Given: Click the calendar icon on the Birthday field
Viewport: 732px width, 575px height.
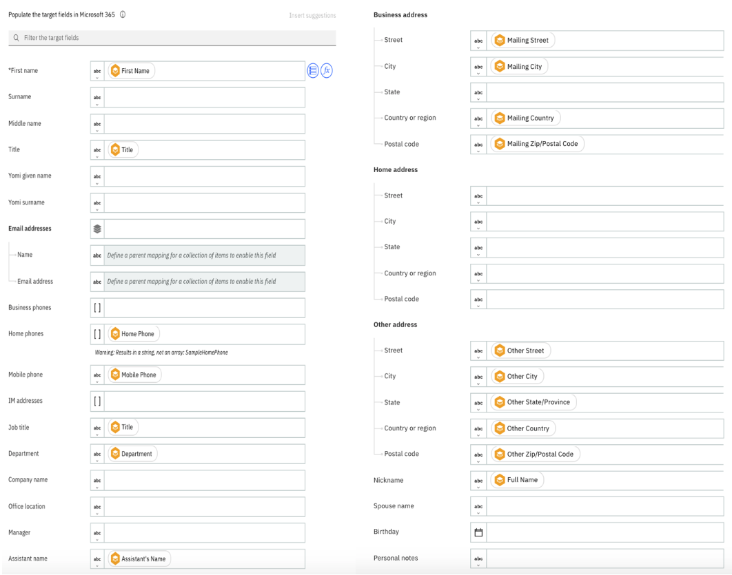Looking at the screenshot, I should (x=478, y=532).
